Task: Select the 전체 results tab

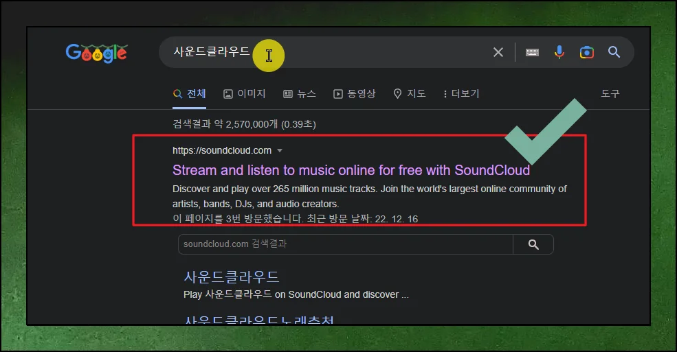Action: click(x=190, y=93)
